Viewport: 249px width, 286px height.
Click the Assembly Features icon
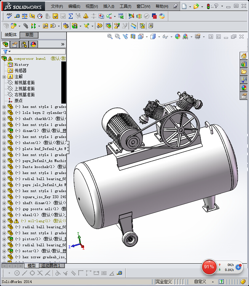75,26
